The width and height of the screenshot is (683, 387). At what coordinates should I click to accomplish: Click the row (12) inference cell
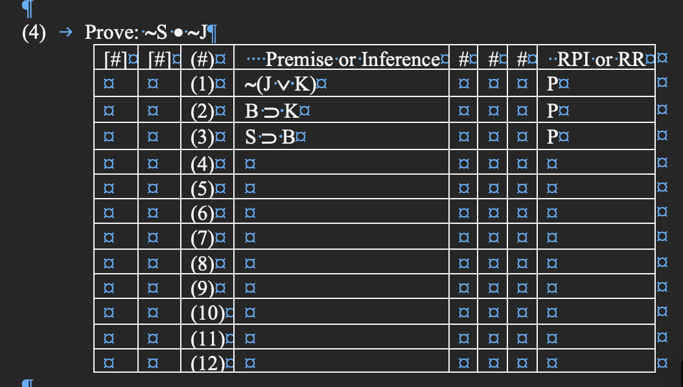(341, 361)
